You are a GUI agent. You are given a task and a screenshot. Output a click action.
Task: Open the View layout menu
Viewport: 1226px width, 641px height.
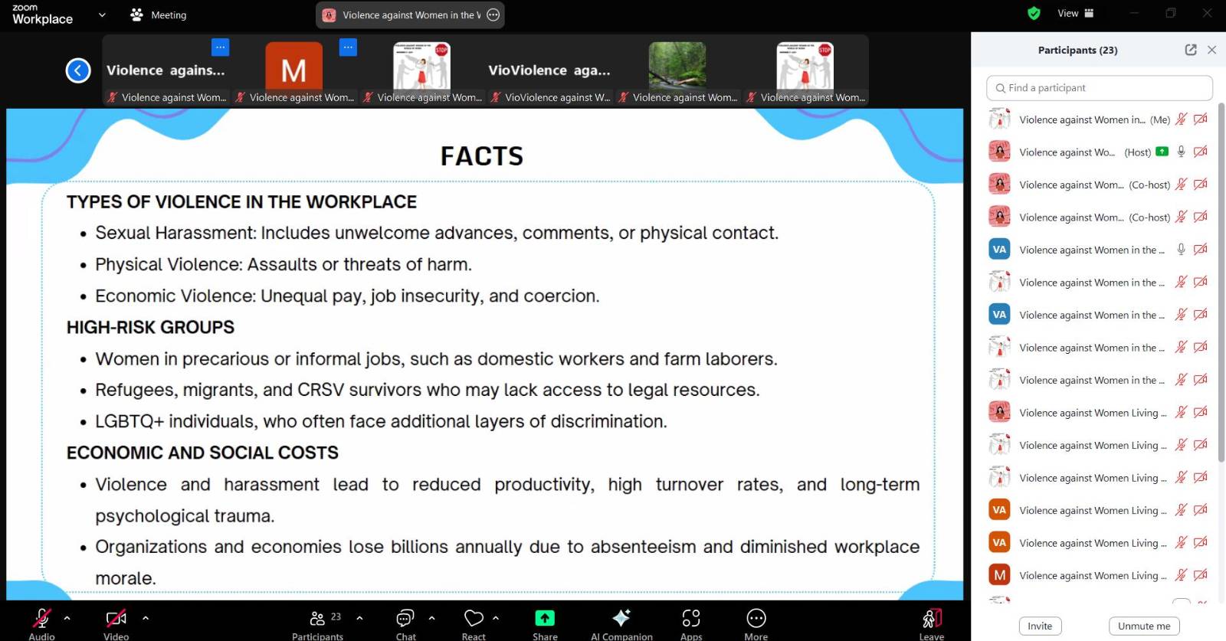click(x=1075, y=13)
